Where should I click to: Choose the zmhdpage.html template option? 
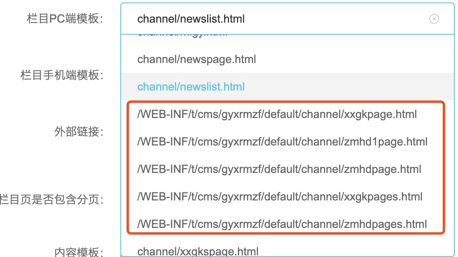click(279, 169)
